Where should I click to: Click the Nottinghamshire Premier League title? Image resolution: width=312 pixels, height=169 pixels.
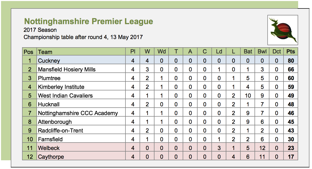[x=89, y=21]
